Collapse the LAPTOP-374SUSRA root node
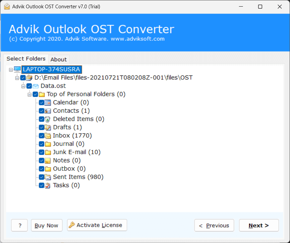Viewport: 290px width, 243px height. (11, 70)
